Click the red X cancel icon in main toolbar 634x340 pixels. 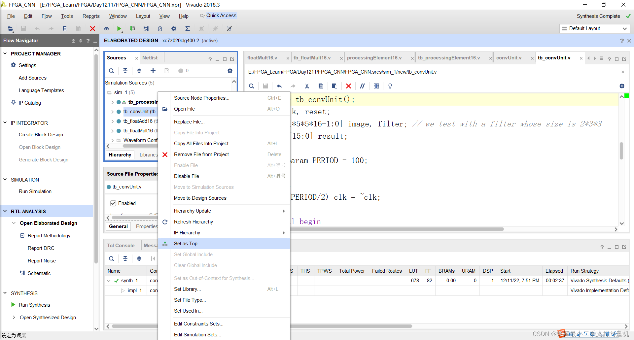tap(92, 29)
